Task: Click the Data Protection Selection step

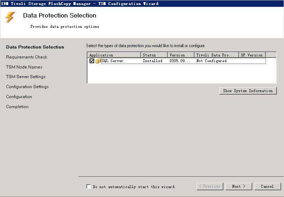Action: tap(35, 47)
